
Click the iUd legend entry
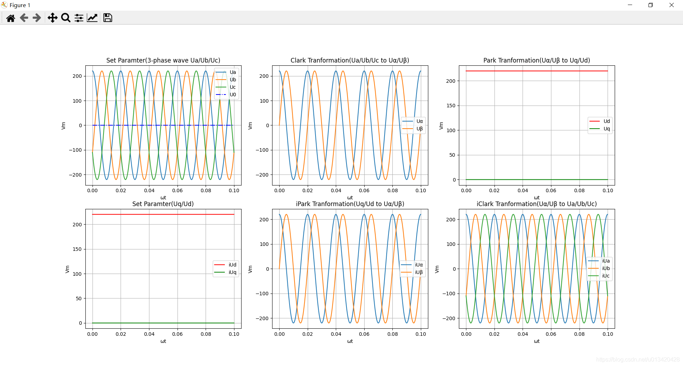(226, 265)
